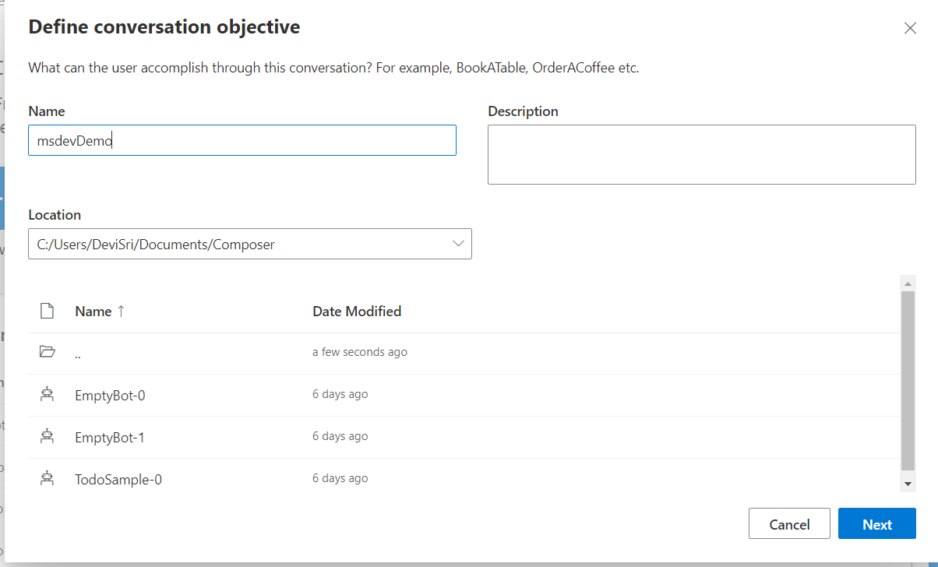
Task: Click the scrollbar down arrow
Action: (x=908, y=484)
